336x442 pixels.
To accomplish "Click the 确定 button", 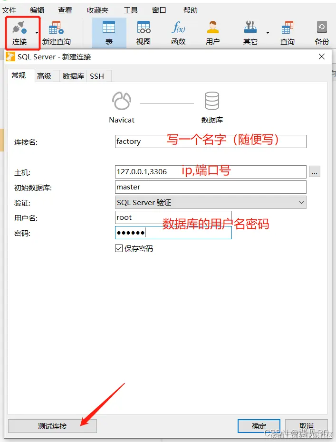I will [x=259, y=426].
